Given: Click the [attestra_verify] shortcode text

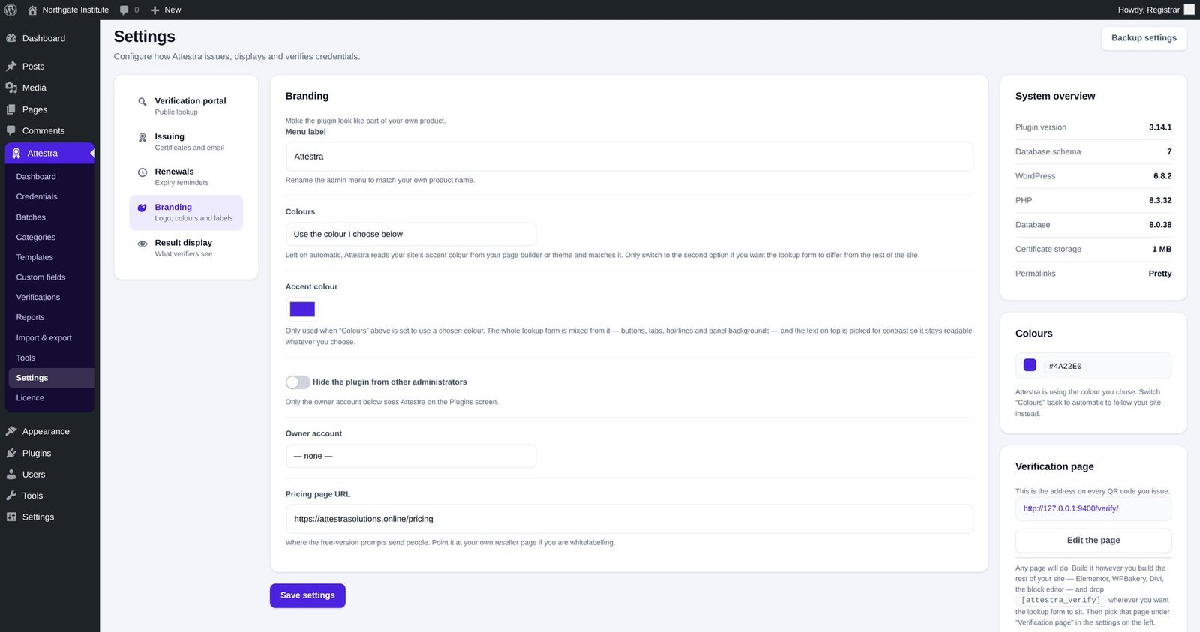Looking at the screenshot, I should [1061, 600].
